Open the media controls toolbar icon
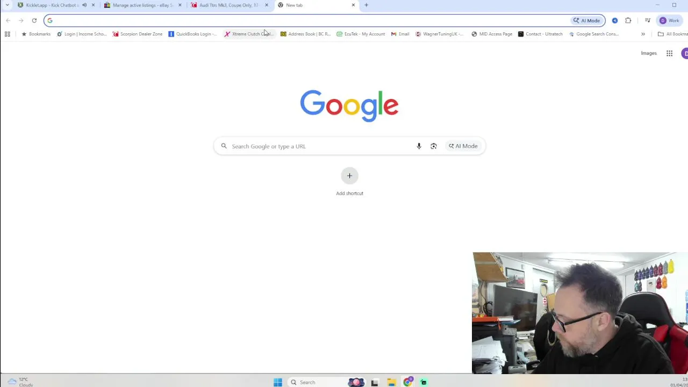This screenshot has height=387, width=688. tap(648, 20)
